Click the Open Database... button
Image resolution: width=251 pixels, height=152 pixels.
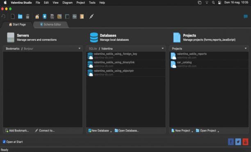click(127, 131)
